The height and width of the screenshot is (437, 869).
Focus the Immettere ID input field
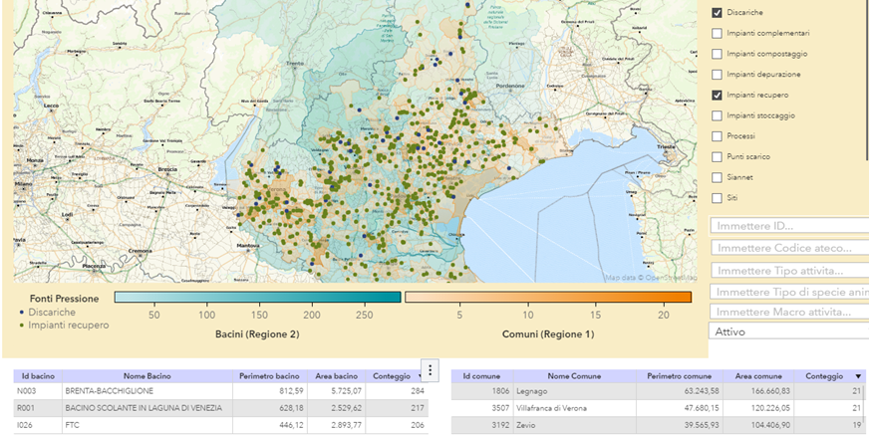788,226
